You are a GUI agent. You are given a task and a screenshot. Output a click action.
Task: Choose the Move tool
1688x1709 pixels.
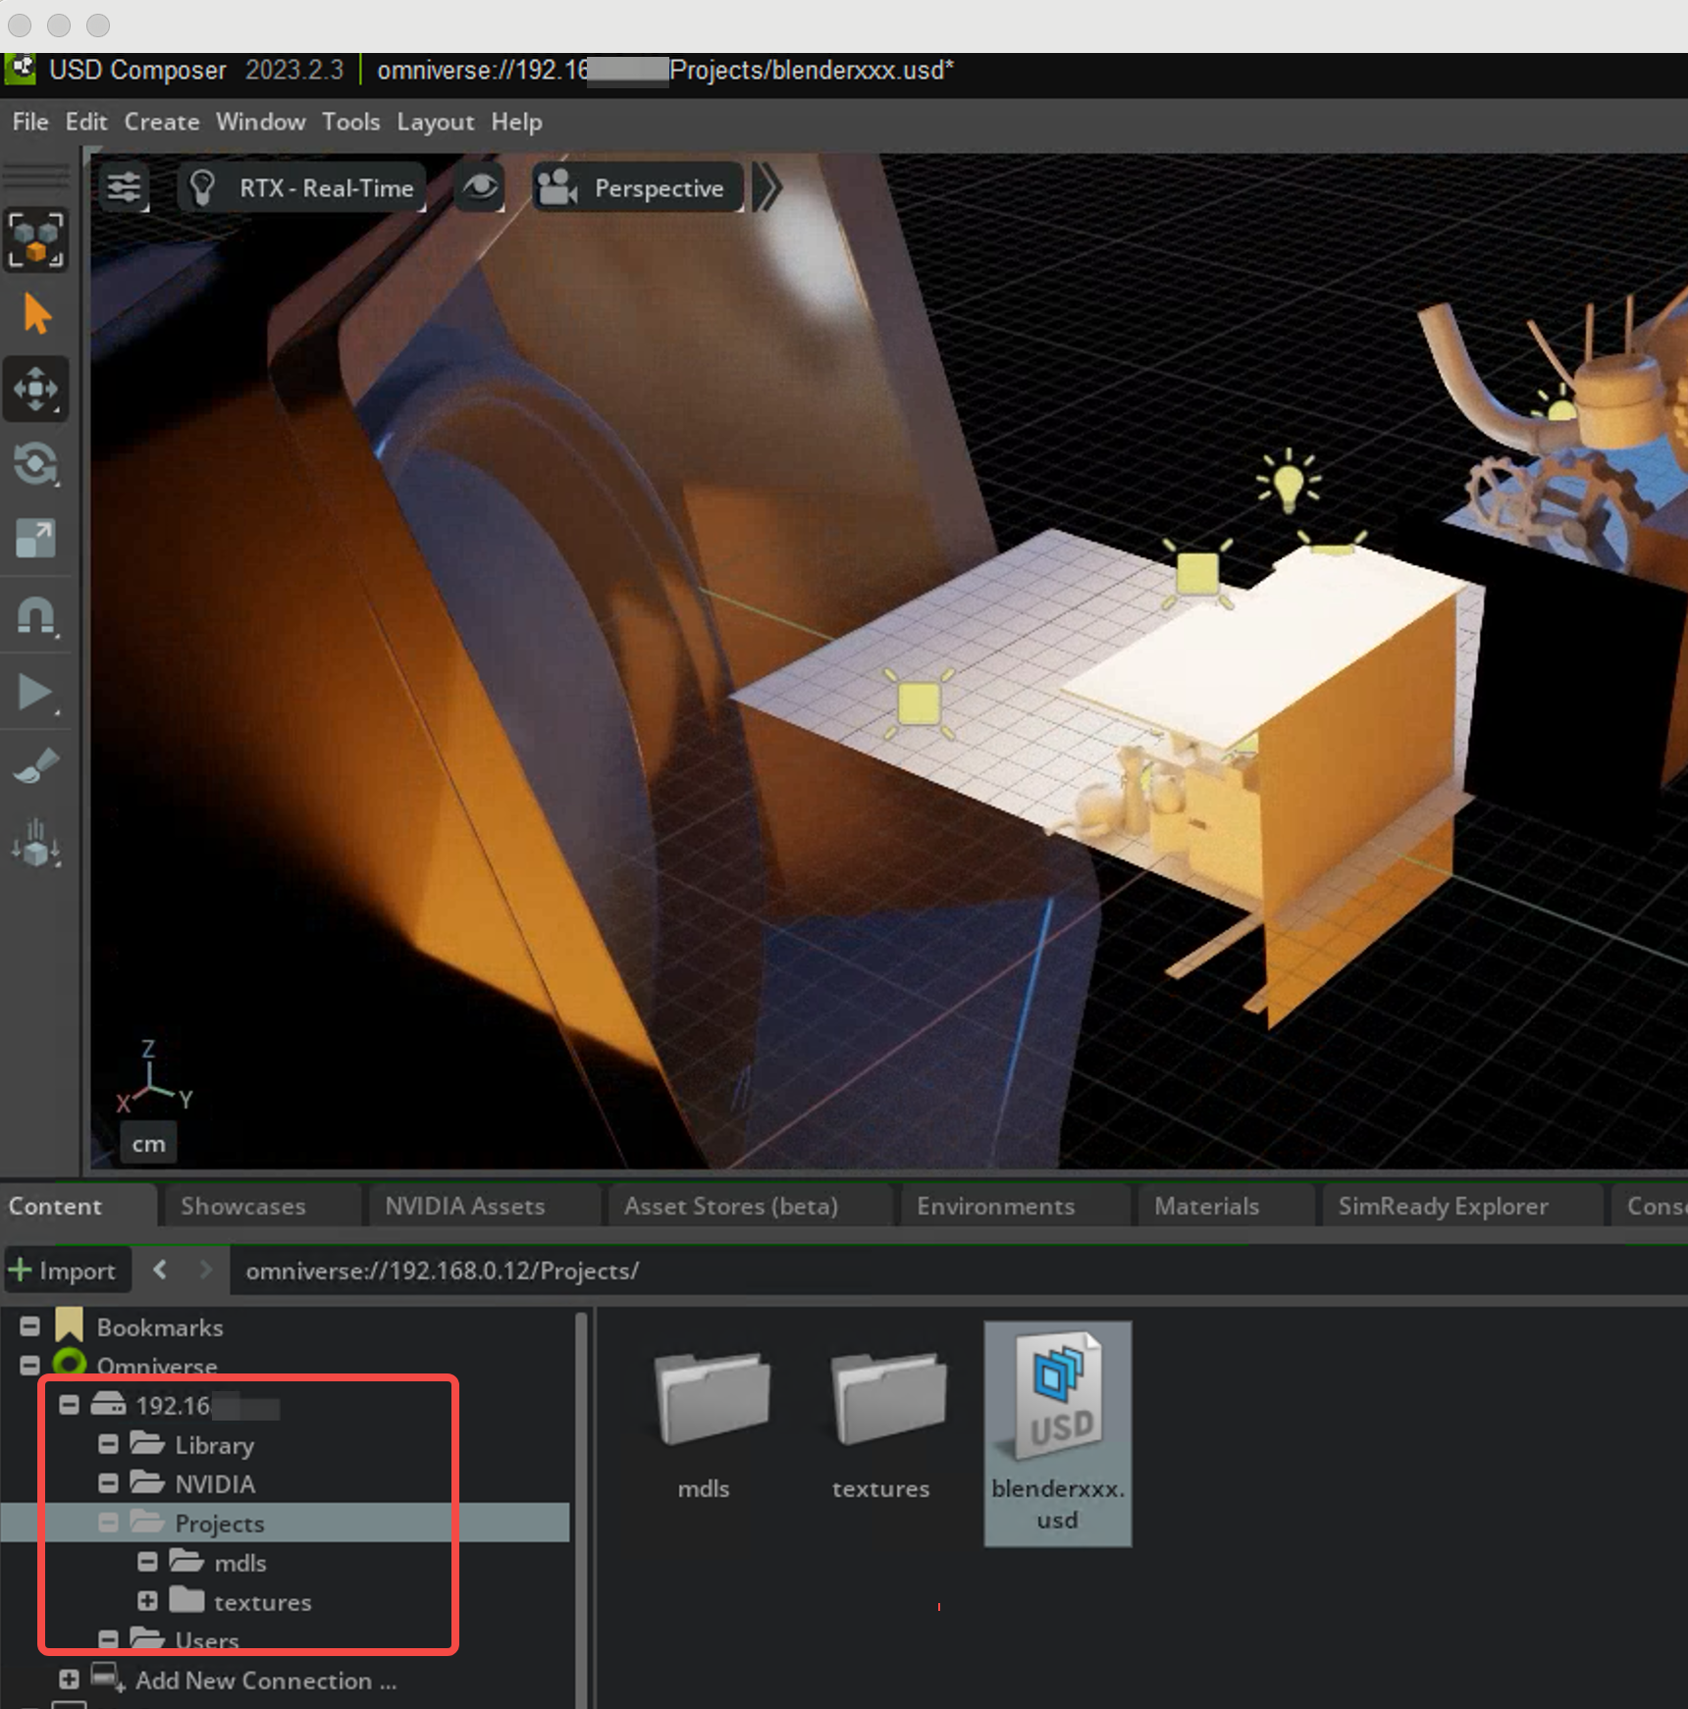pos(36,388)
